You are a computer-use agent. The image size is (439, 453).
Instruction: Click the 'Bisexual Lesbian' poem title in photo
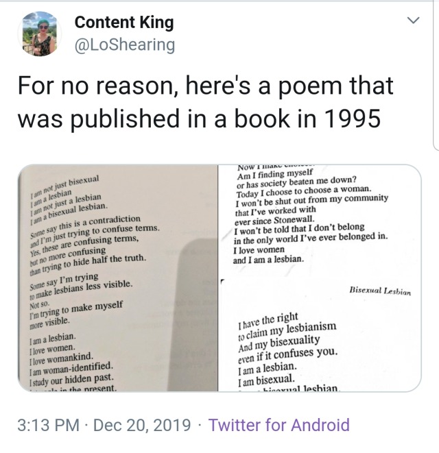click(379, 291)
